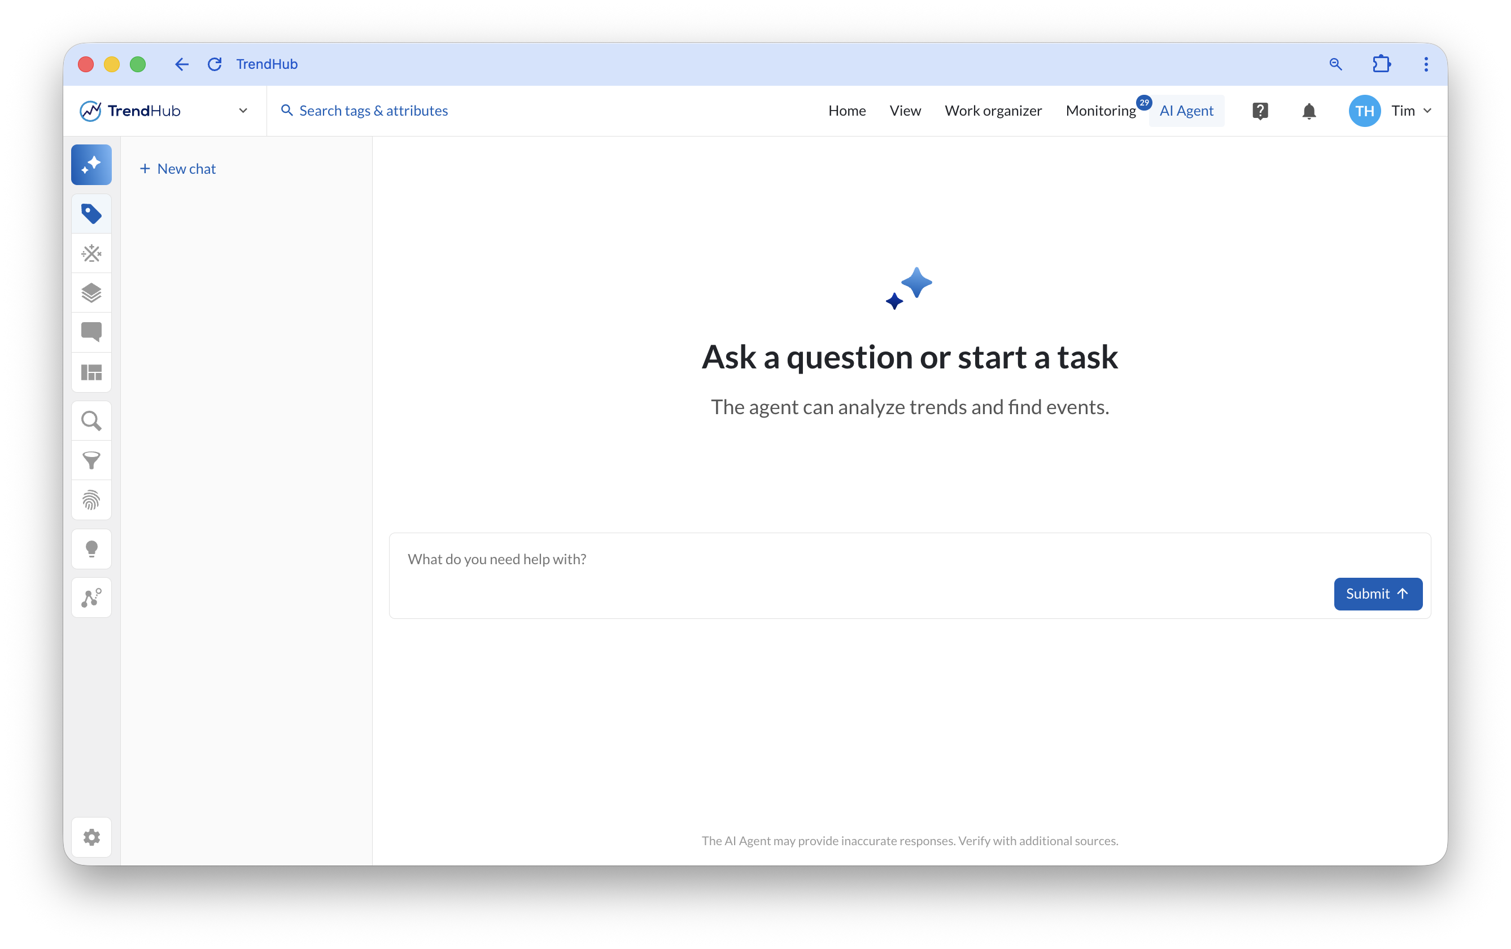Open the dashboard tiles icon in sidebar

coord(91,372)
